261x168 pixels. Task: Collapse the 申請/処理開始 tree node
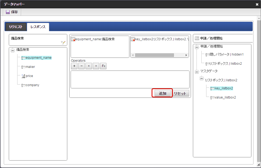197,47
